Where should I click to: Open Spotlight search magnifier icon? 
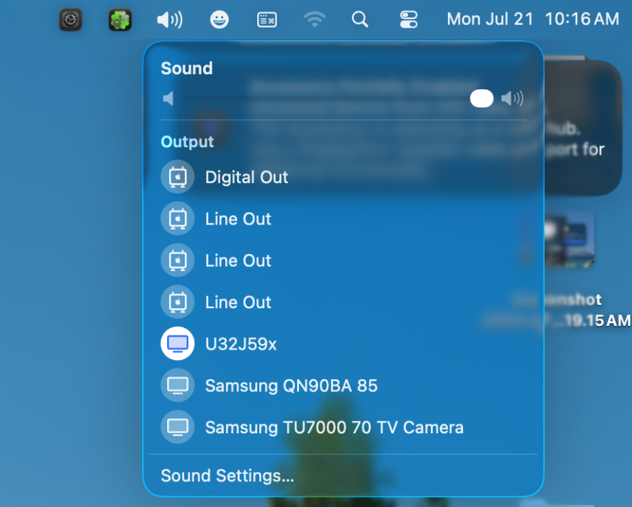(x=359, y=20)
